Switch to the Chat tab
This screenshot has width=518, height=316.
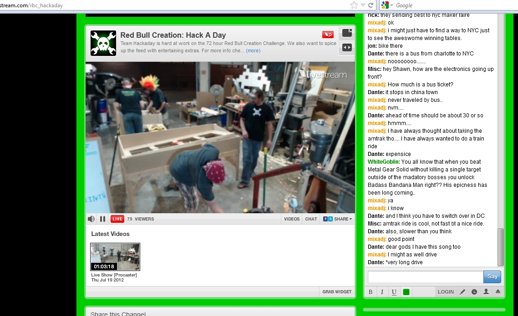[x=311, y=219]
